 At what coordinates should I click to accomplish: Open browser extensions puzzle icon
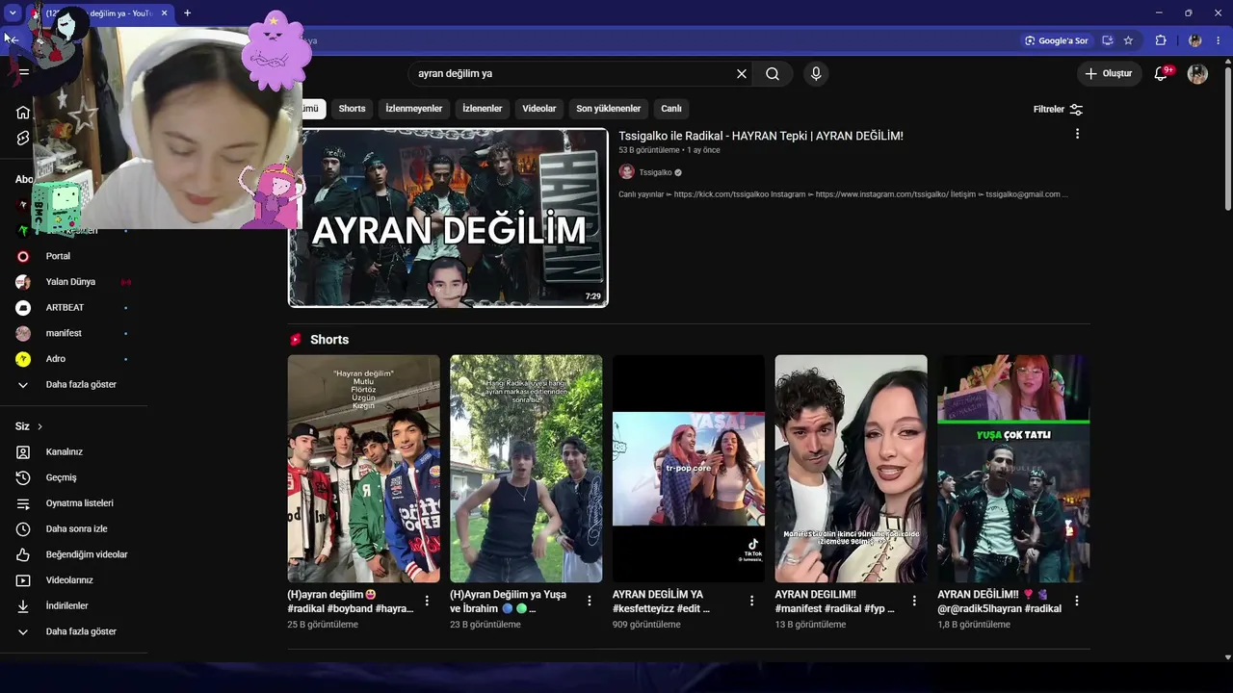[1161, 40]
